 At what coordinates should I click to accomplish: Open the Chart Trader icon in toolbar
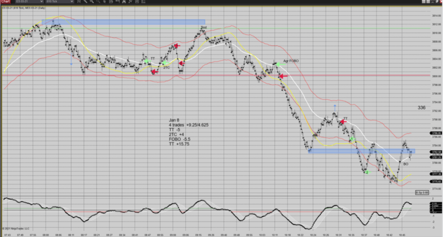point(111,2)
